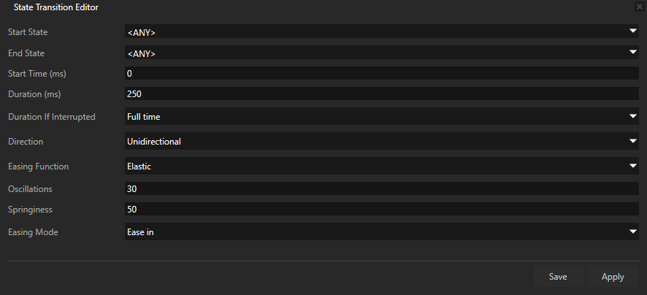Image resolution: width=647 pixels, height=295 pixels.
Task: Expand the Direction dropdown arrow
Action: point(632,141)
